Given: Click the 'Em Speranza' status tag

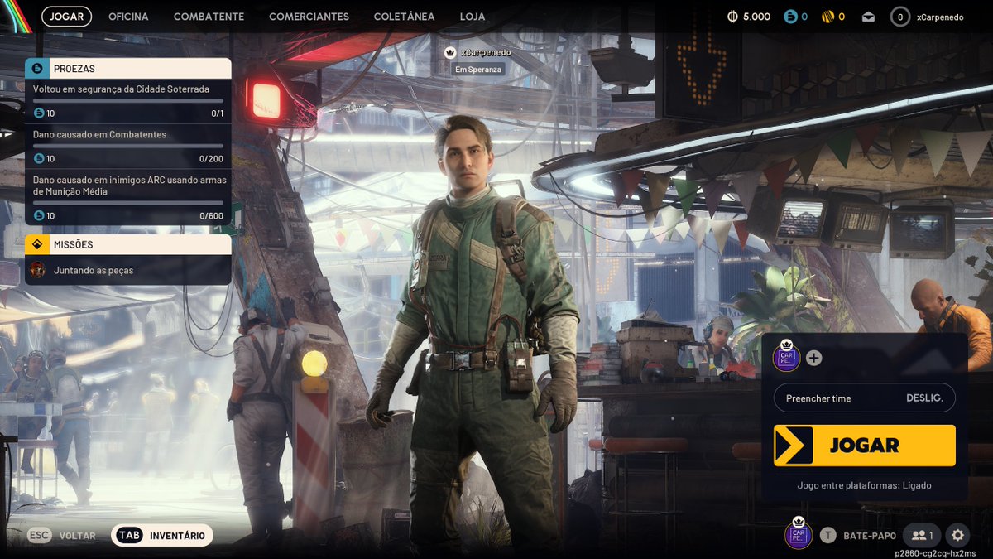Looking at the screenshot, I should click(478, 70).
